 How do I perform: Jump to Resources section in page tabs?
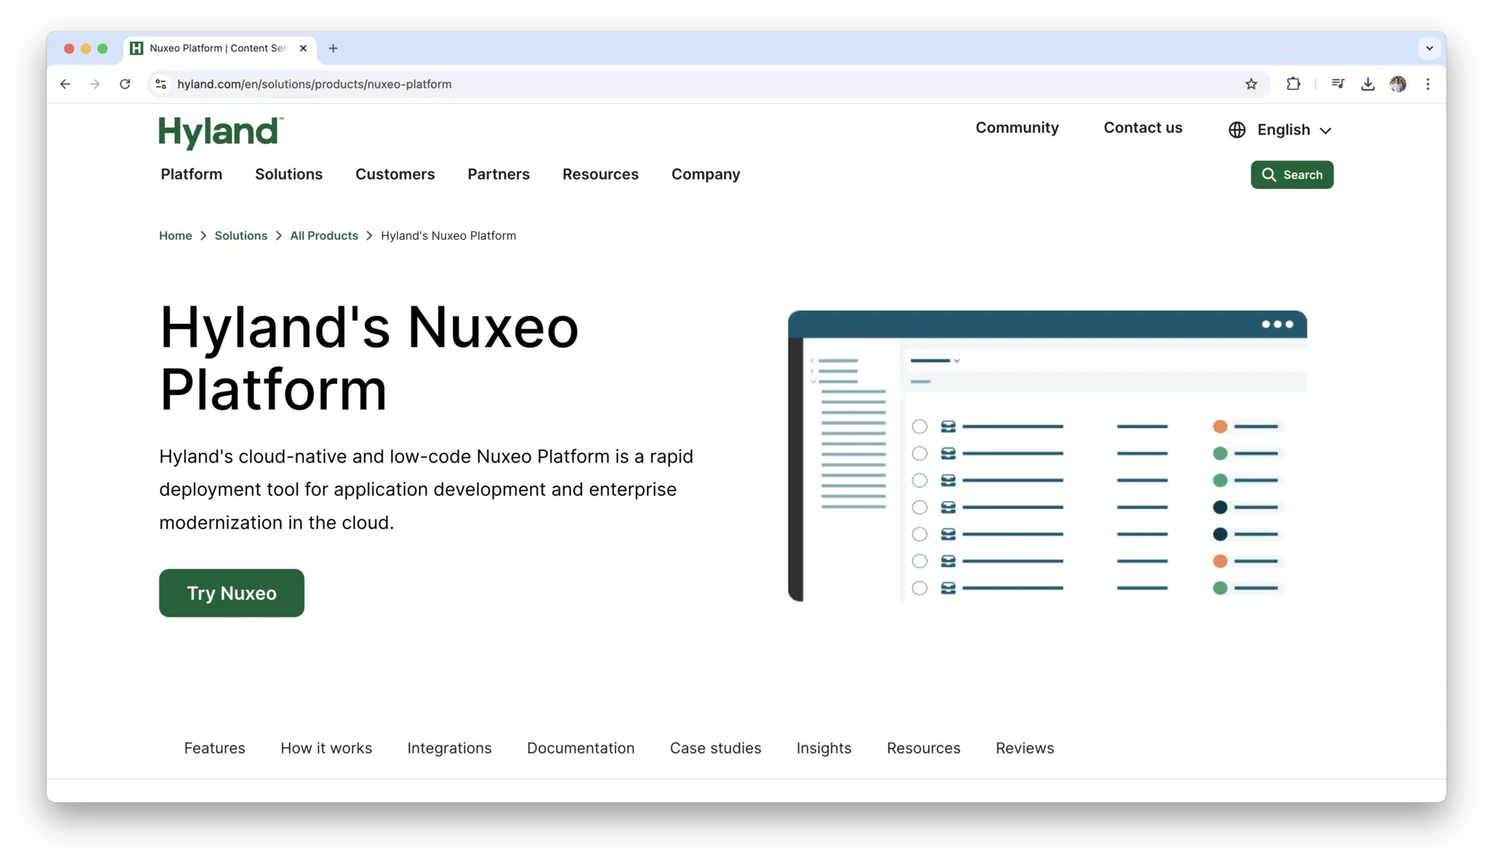(x=923, y=748)
